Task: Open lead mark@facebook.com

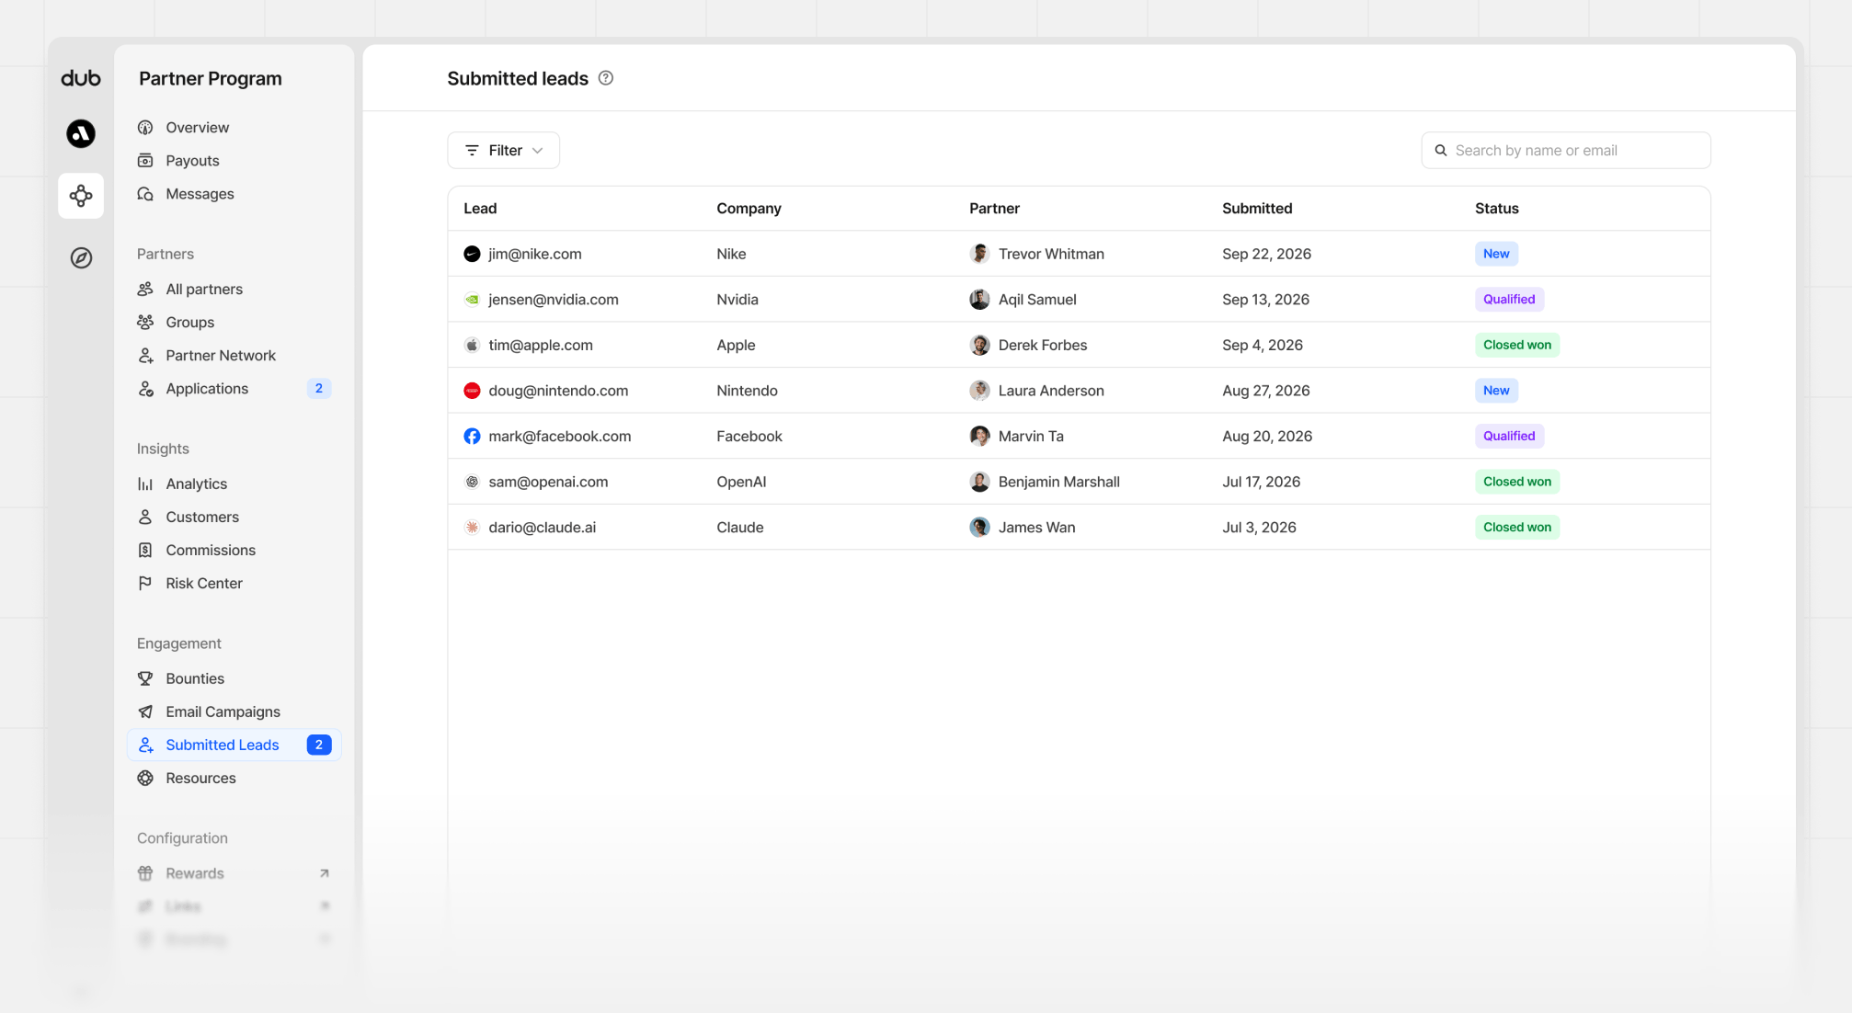Action: coord(560,437)
